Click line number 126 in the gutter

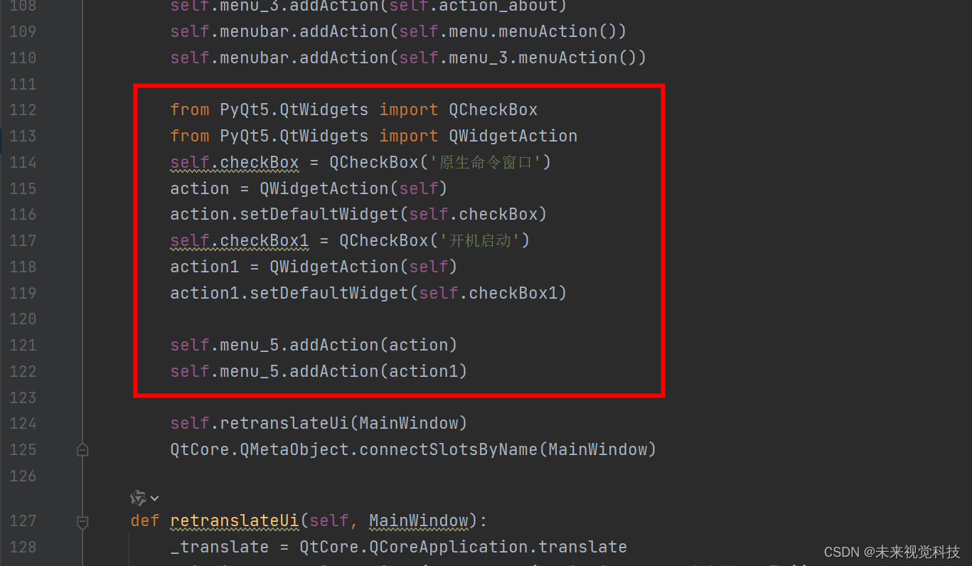coord(23,476)
